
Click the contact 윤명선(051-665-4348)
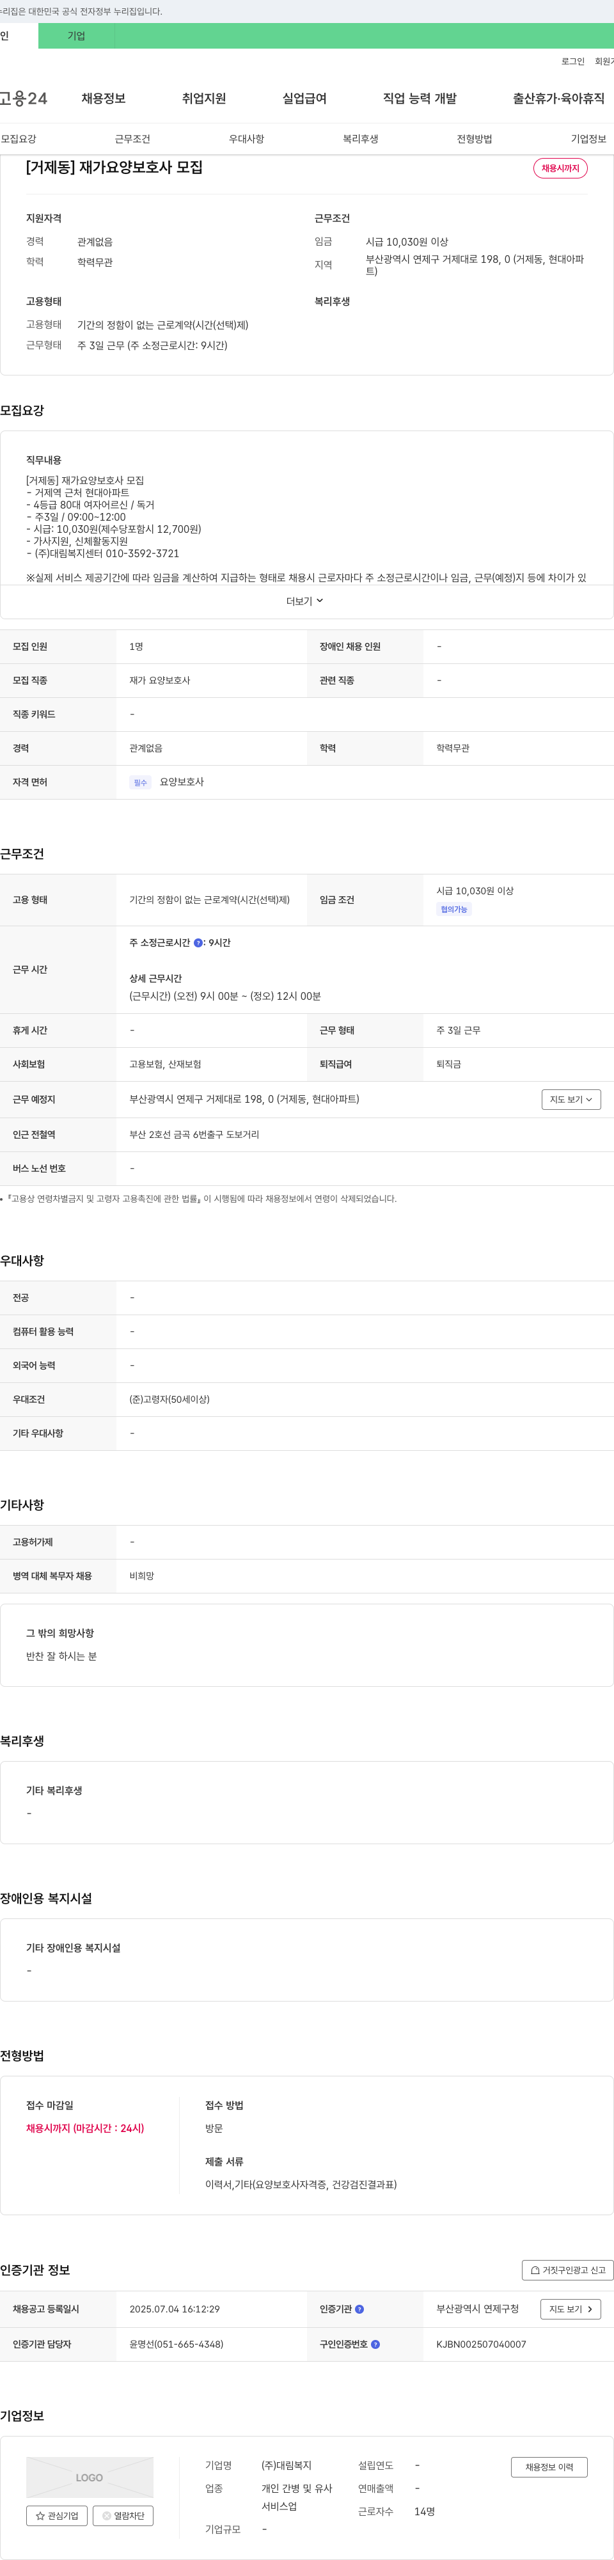(x=176, y=2343)
